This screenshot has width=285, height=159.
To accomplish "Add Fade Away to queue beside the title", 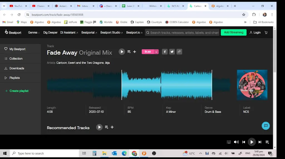I will pyautogui.click(x=129, y=52).
